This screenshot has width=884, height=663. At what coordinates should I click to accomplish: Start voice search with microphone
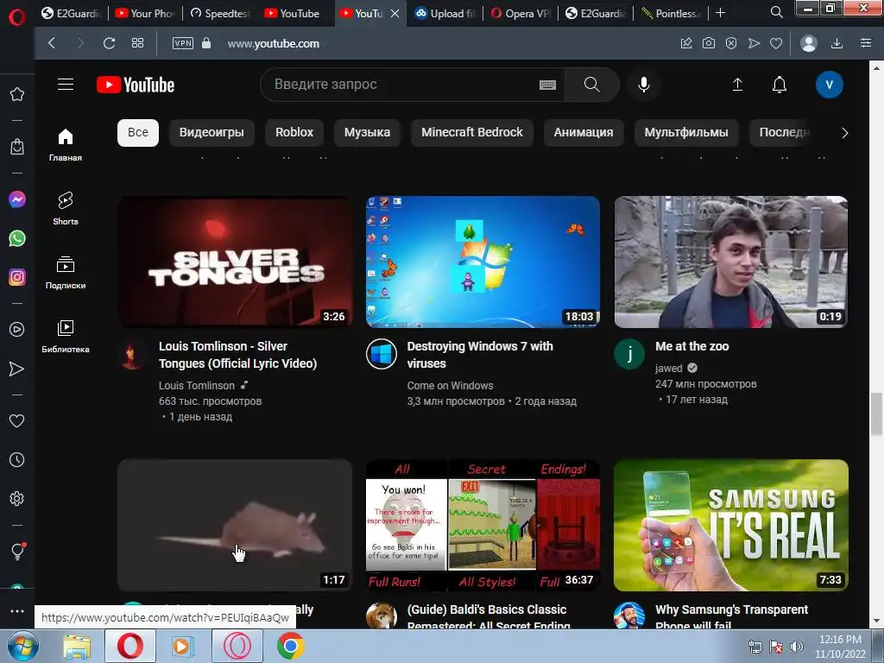(x=643, y=85)
